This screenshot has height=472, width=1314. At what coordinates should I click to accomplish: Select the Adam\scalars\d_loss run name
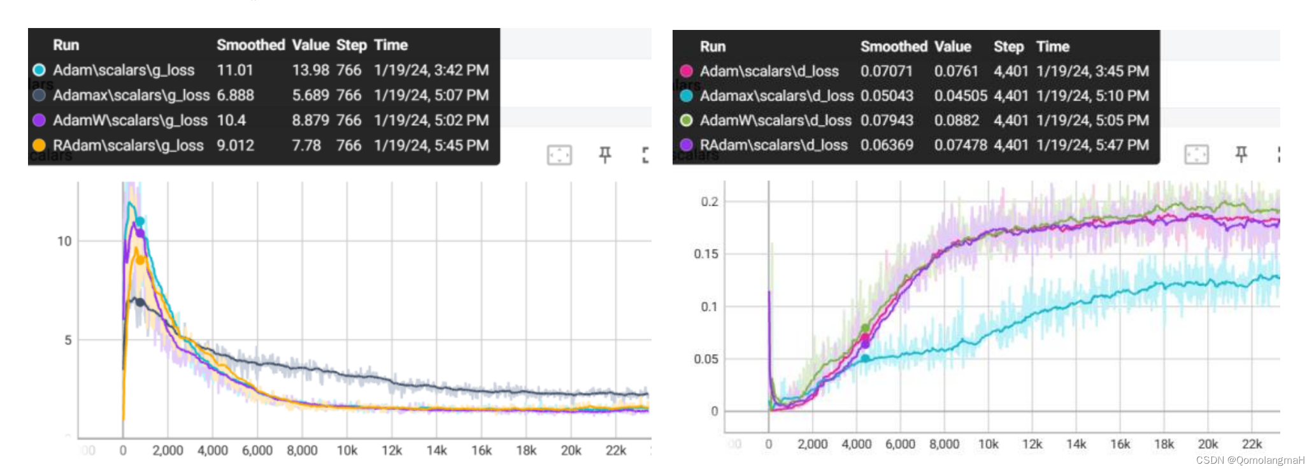point(769,71)
